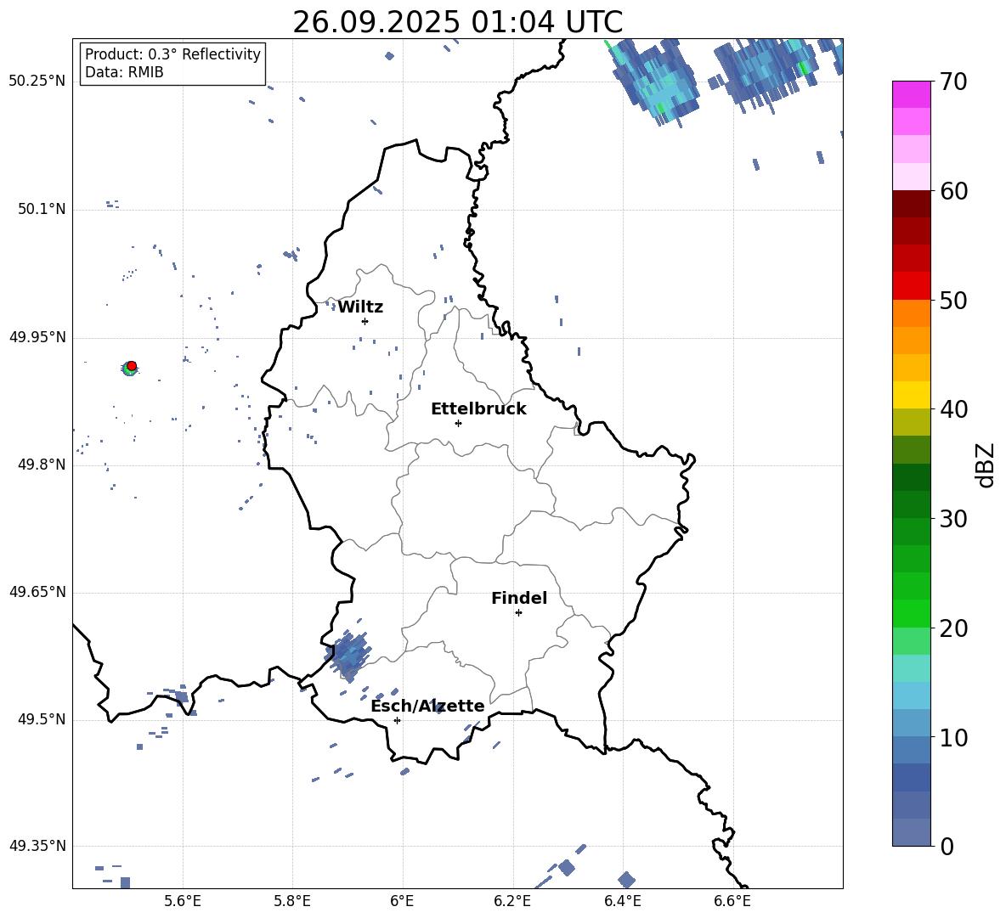Click the Findel station label
This screenshot has width=1006, height=918.
[x=518, y=598]
